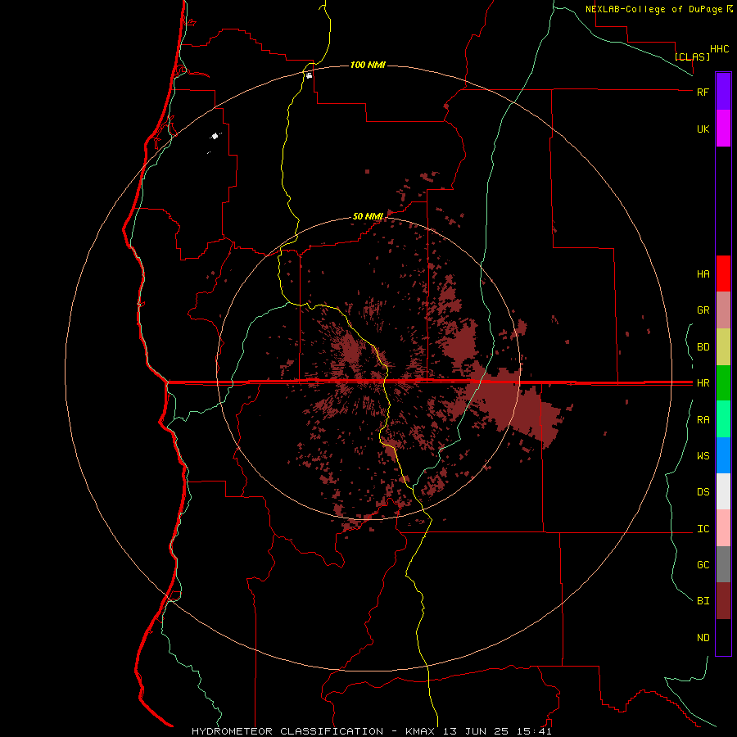Click the WS legend label
This screenshot has width=737, height=737.
703,455
